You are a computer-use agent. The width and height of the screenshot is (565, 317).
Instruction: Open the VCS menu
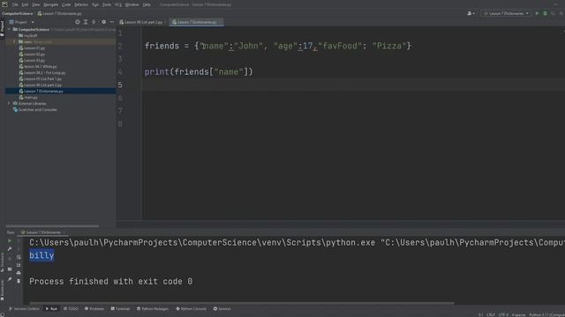click(x=118, y=4)
